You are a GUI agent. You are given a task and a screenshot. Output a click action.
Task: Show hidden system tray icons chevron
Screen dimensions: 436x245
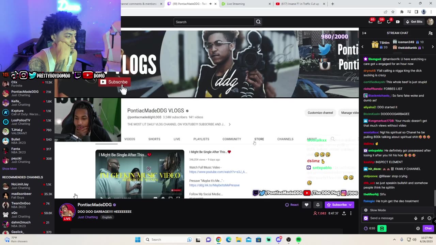394,240
